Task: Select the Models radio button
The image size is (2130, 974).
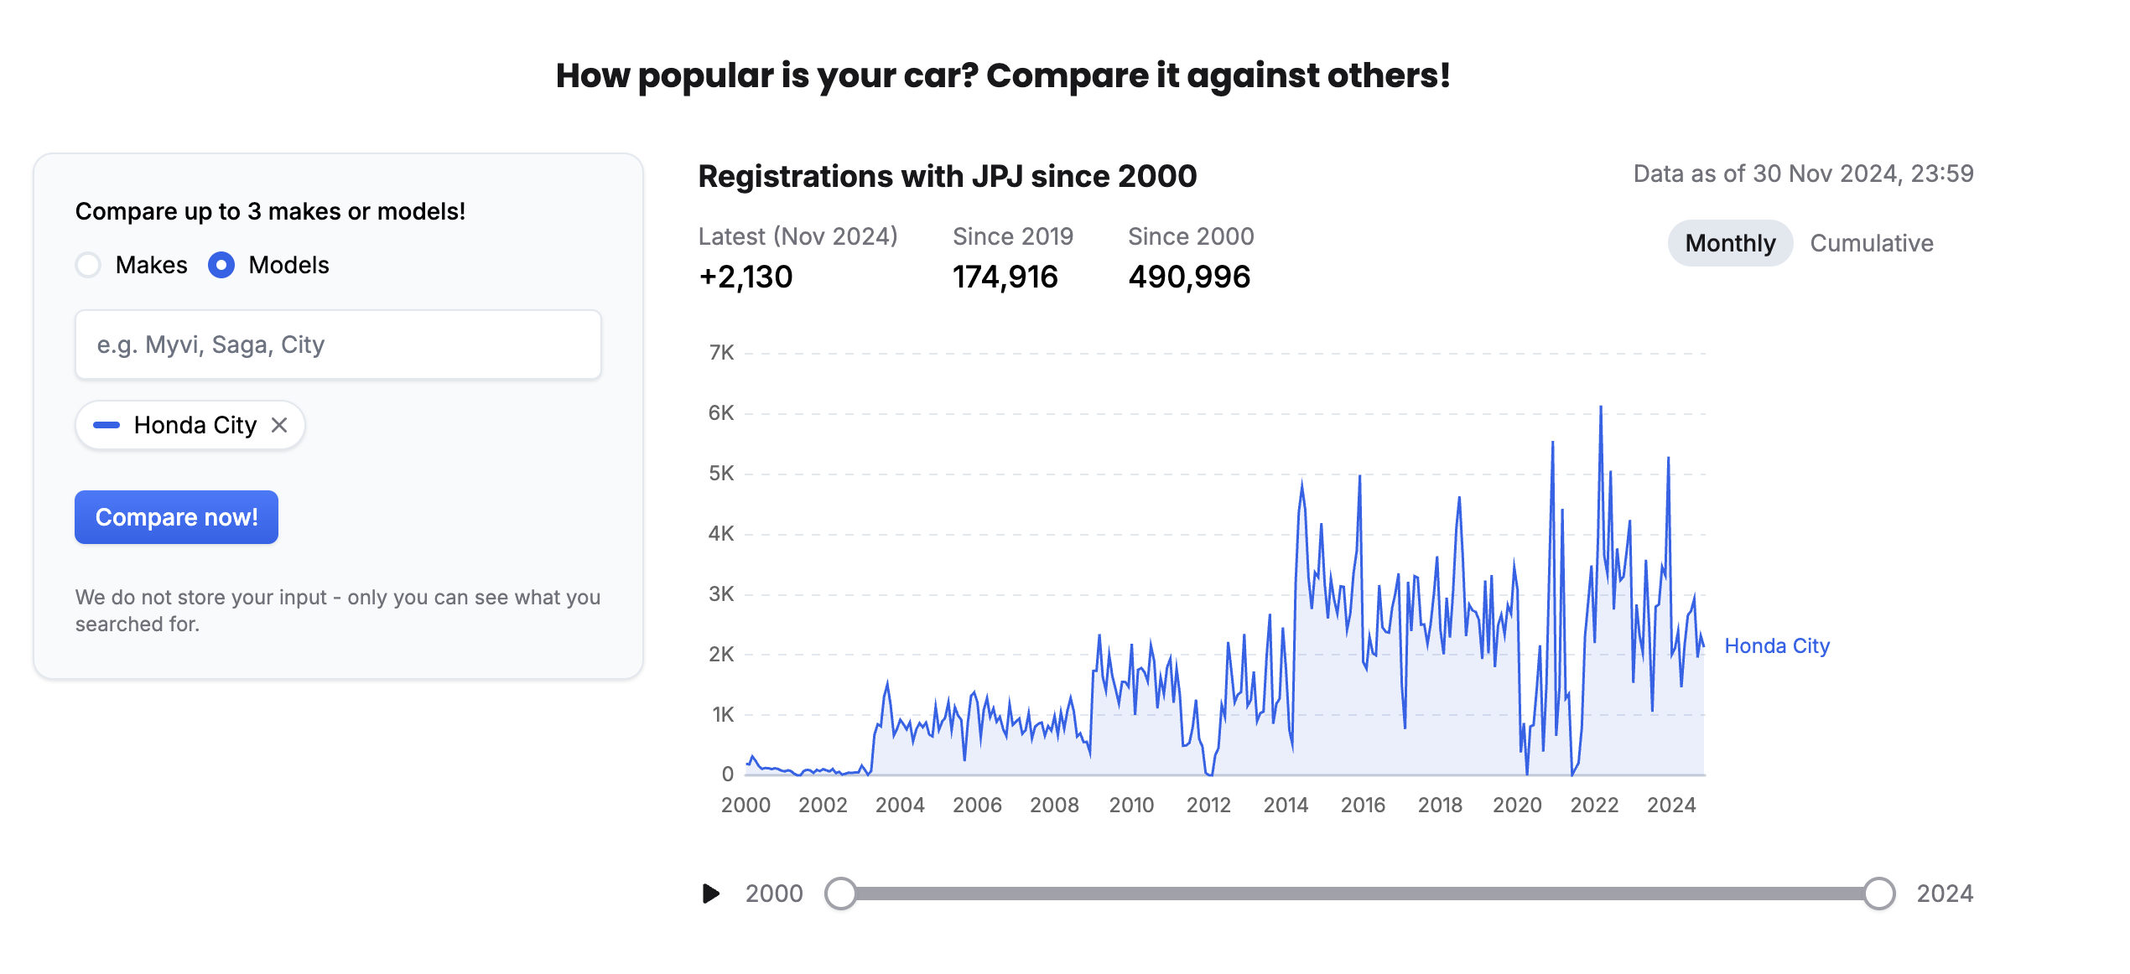Action: 221,265
